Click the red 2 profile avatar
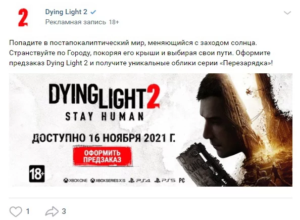This screenshot has height=220, width=300. pyautogui.click(x=23, y=17)
